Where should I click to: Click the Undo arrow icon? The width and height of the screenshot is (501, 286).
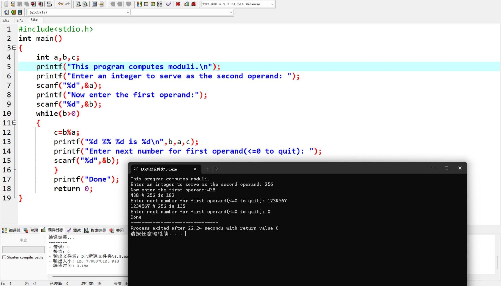(x=61, y=4)
